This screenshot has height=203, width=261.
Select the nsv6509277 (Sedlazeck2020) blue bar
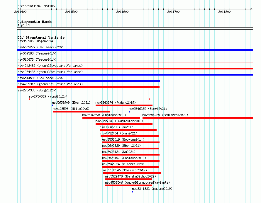point(135,50)
